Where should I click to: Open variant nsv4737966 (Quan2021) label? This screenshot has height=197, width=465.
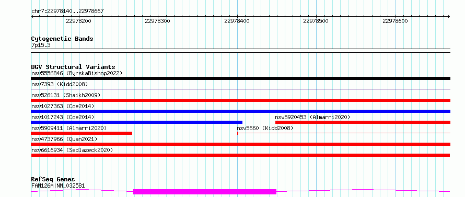pos(64,139)
